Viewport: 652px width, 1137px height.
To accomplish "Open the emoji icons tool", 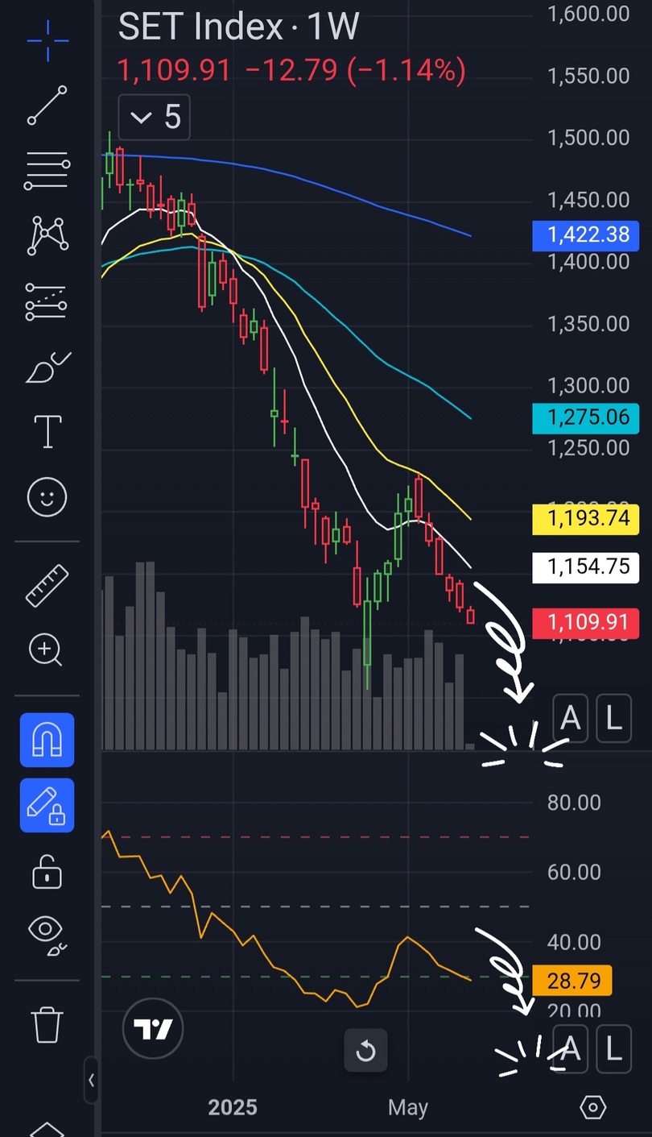I will [x=47, y=496].
